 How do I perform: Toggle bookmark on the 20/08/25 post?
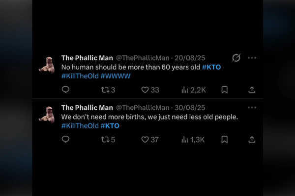(x=224, y=90)
